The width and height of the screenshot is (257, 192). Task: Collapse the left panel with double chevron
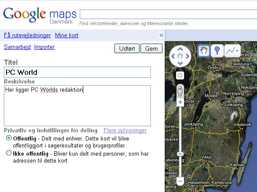(x=161, y=35)
